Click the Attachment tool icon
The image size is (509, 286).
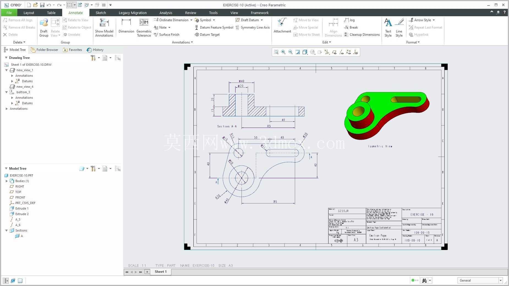coord(282,26)
